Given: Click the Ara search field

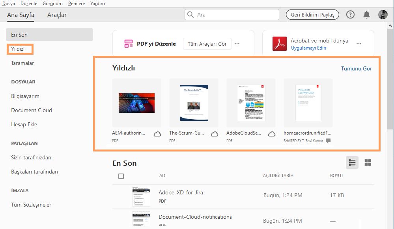Looking at the screenshot, I should pos(232,15).
